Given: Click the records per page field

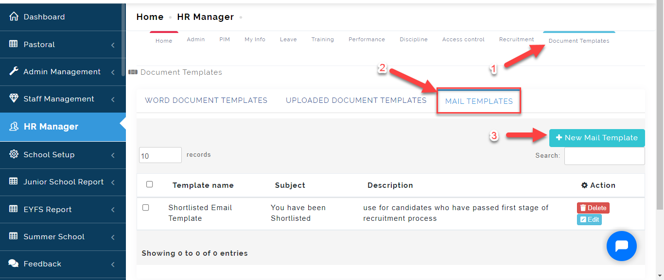Looking at the screenshot, I should (160, 155).
